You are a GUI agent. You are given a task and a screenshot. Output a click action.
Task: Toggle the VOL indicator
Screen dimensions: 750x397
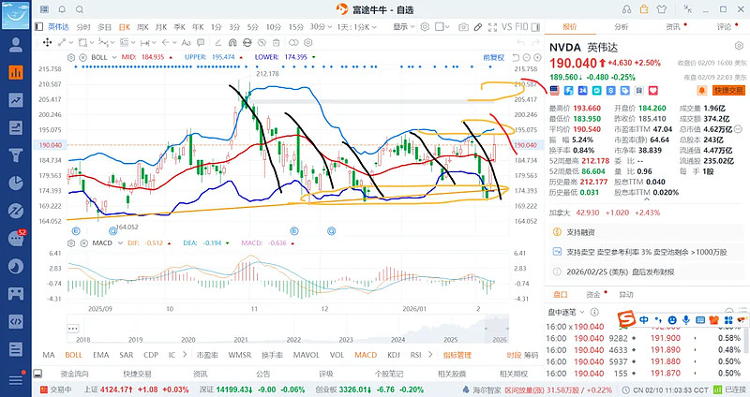coord(337,355)
